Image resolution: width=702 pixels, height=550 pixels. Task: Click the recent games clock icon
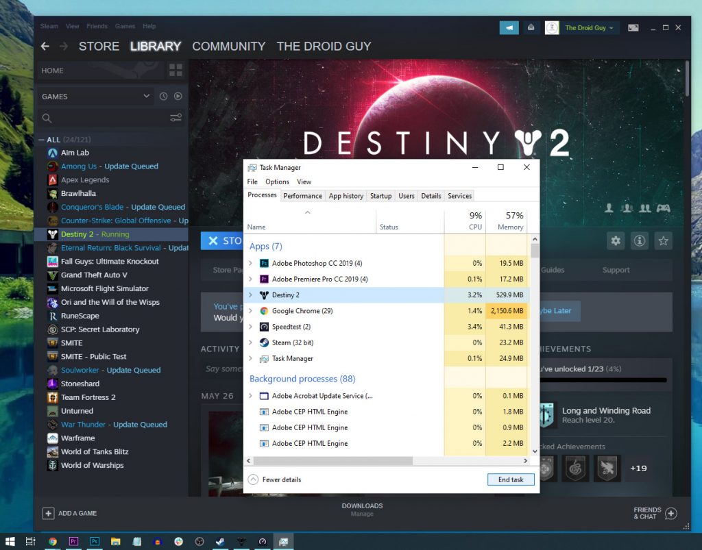click(x=163, y=96)
